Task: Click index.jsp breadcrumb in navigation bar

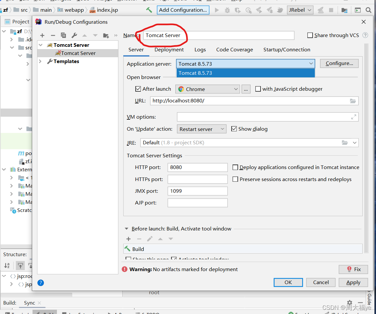Action: click(104, 10)
